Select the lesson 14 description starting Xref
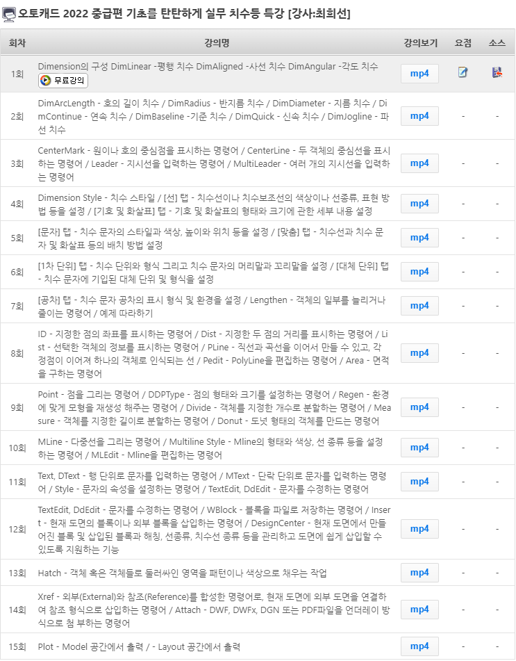This screenshot has height=661, width=516. pos(214,610)
